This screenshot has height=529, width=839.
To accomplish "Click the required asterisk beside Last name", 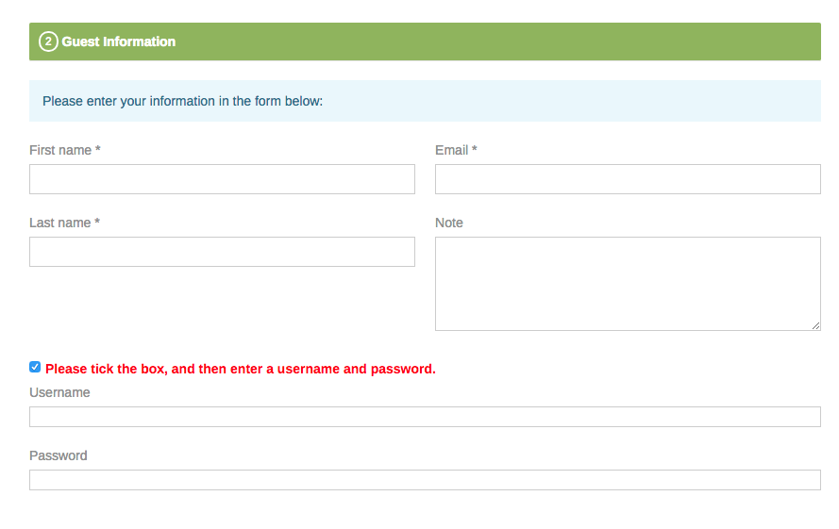I will (x=97, y=222).
